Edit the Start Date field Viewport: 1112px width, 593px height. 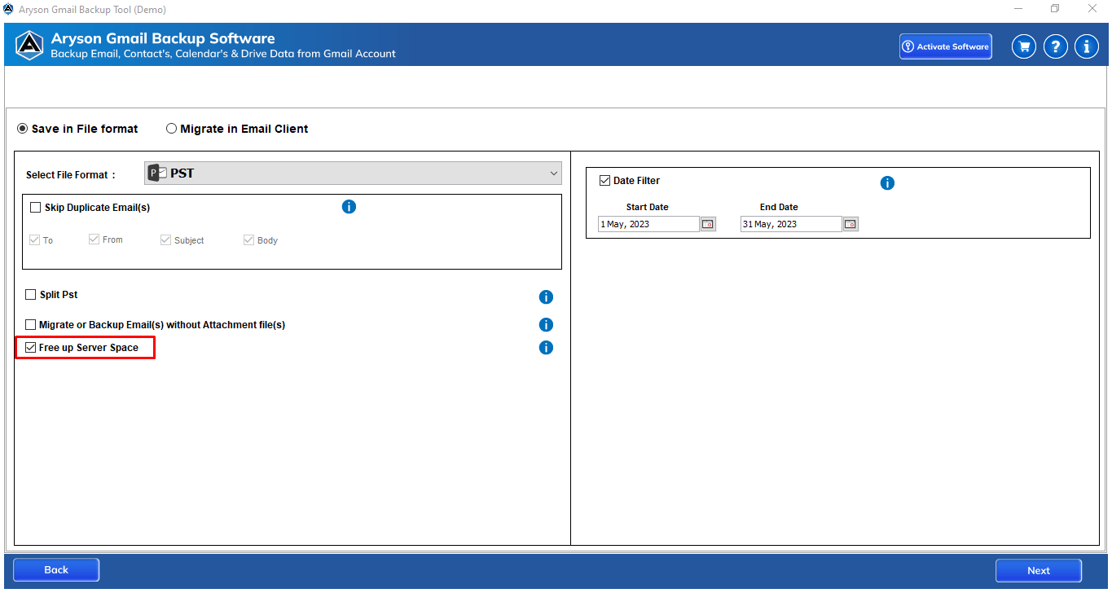[x=648, y=224]
